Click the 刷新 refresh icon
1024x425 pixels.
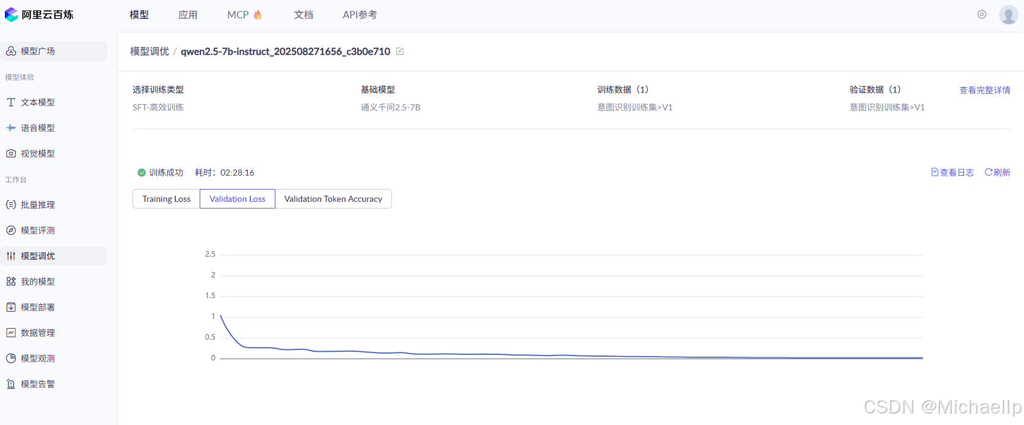988,173
